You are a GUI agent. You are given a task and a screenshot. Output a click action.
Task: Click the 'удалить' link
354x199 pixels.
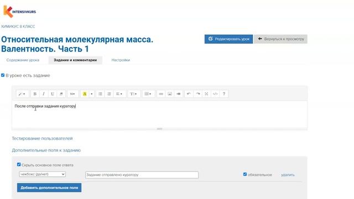(x=288, y=175)
